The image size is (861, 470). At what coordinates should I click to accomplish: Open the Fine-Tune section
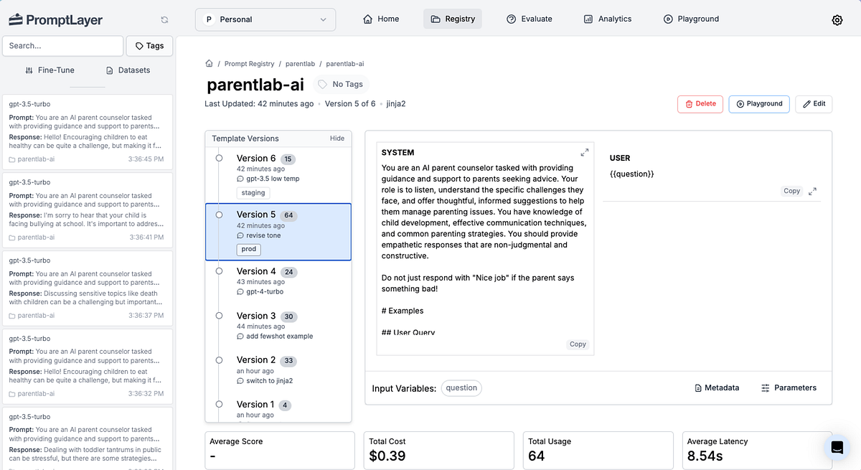click(x=50, y=70)
